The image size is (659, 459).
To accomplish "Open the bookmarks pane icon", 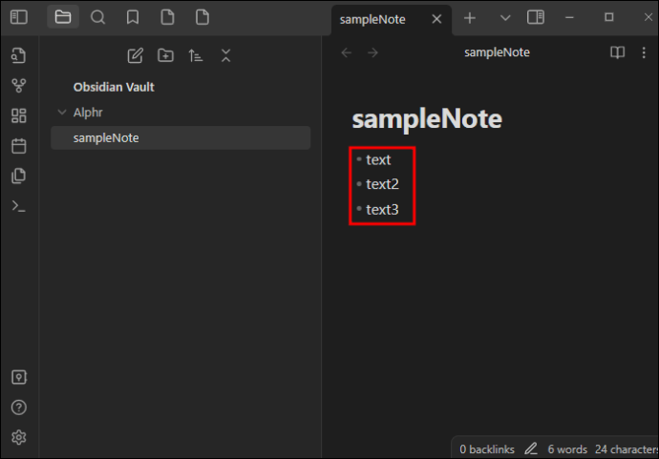I will coord(133,17).
